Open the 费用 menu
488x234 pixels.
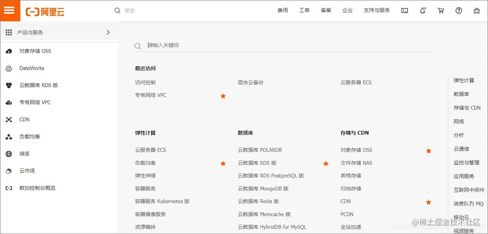[x=283, y=11]
